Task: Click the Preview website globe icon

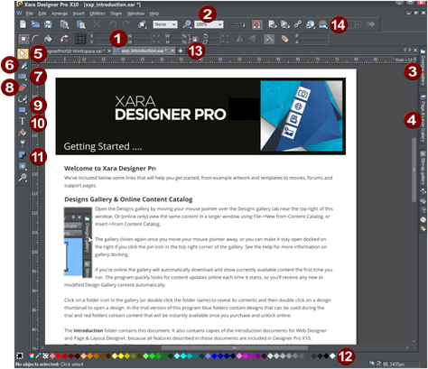Action: (x=311, y=24)
